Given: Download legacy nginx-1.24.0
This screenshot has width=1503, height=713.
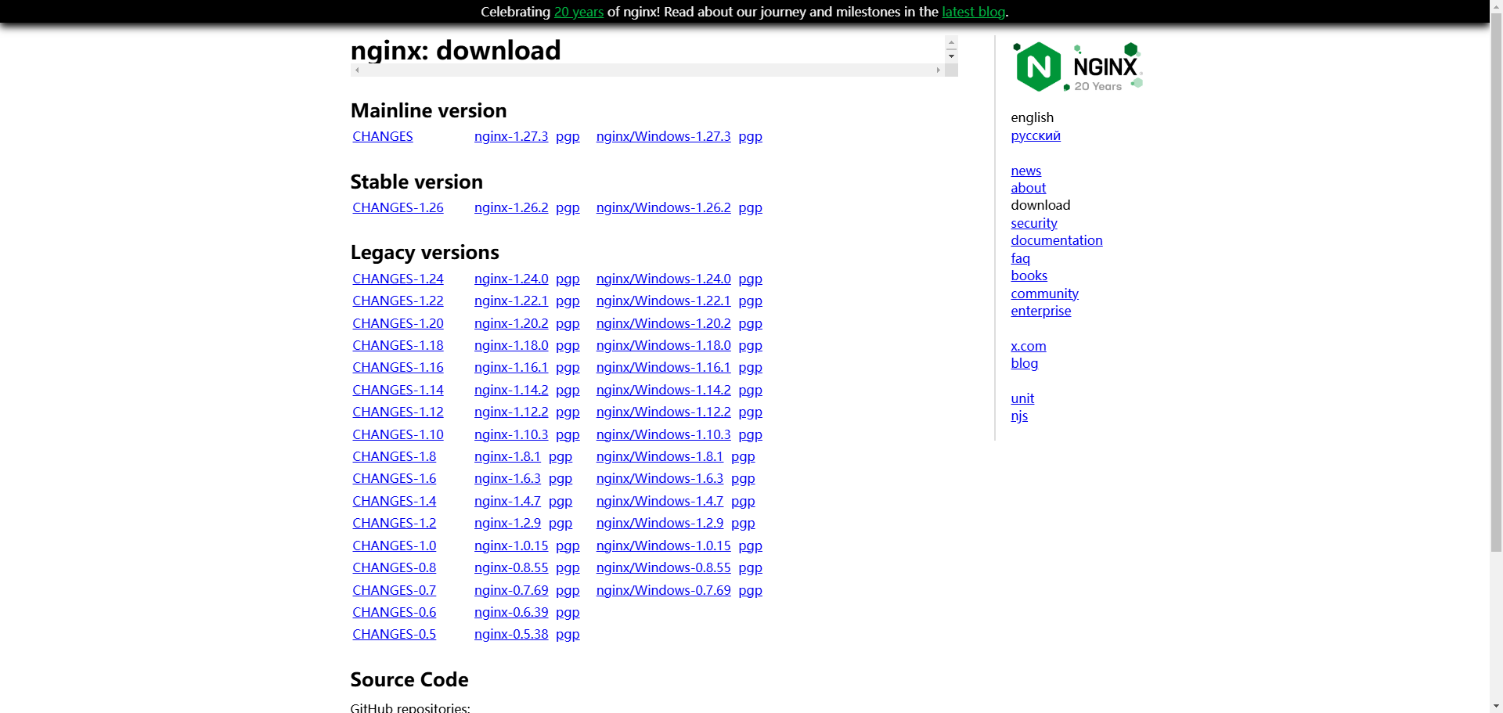Looking at the screenshot, I should pyautogui.click(x=510, y=279).
